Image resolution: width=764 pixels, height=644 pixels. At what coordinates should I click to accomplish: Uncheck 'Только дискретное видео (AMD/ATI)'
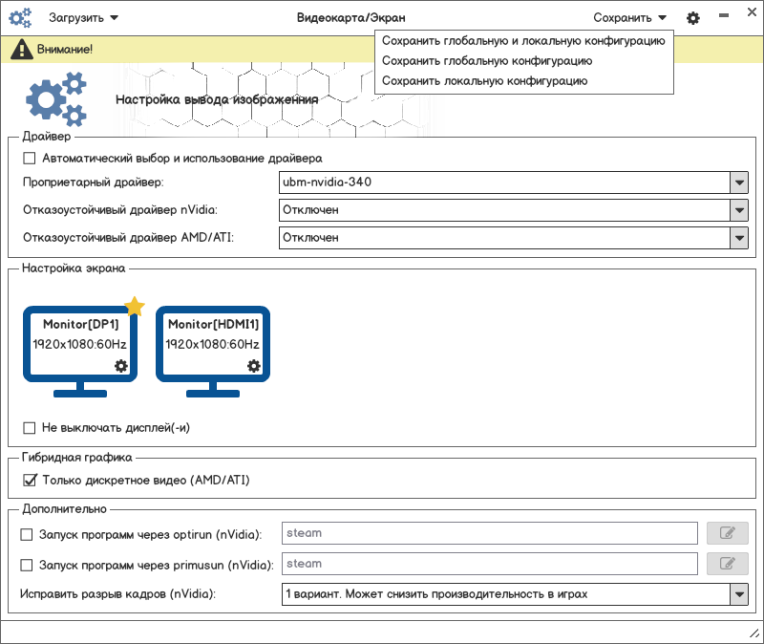tap(30, 481)
